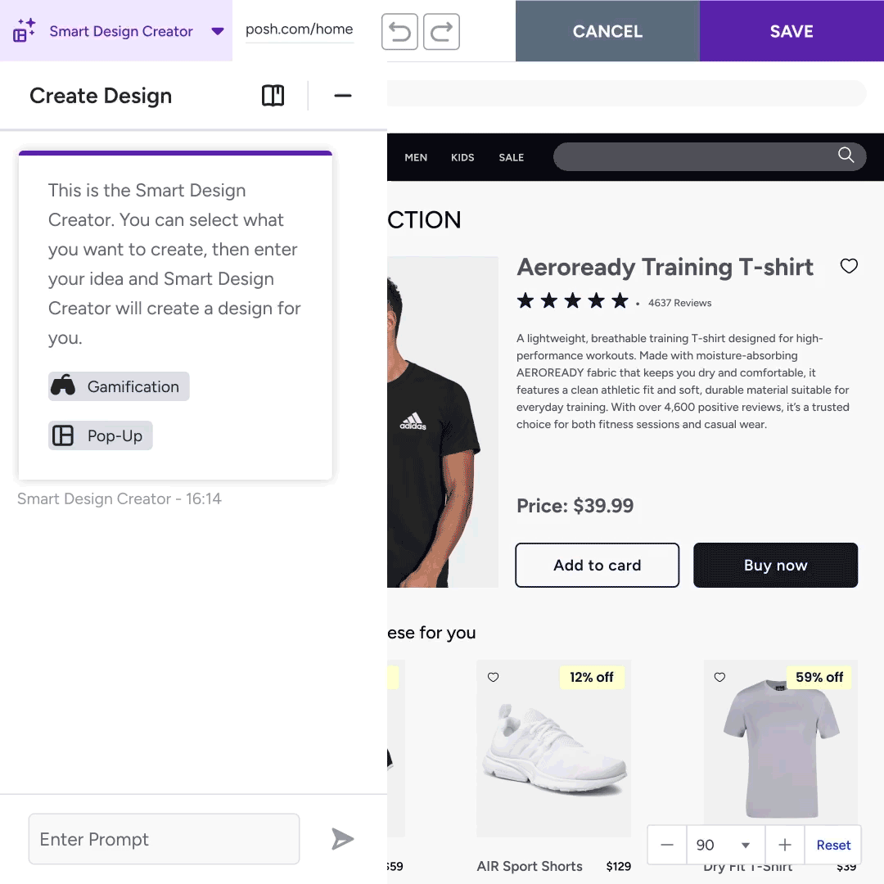Viewport: 884px width, 884px height.
Task: Click the Smart Design Creator sparkle icon
Action: click(x=24, y=30)
